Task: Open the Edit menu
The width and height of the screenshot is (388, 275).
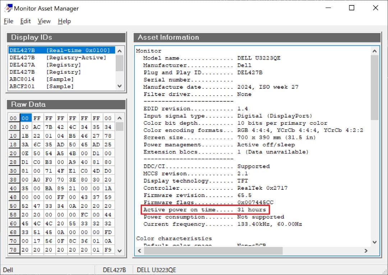Action: [x=25, y=21]
